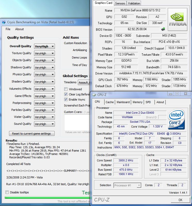Click the BIOS save chip icon in GPU-Z
Viewport: 192px width, 206px height.
point(163,29)
